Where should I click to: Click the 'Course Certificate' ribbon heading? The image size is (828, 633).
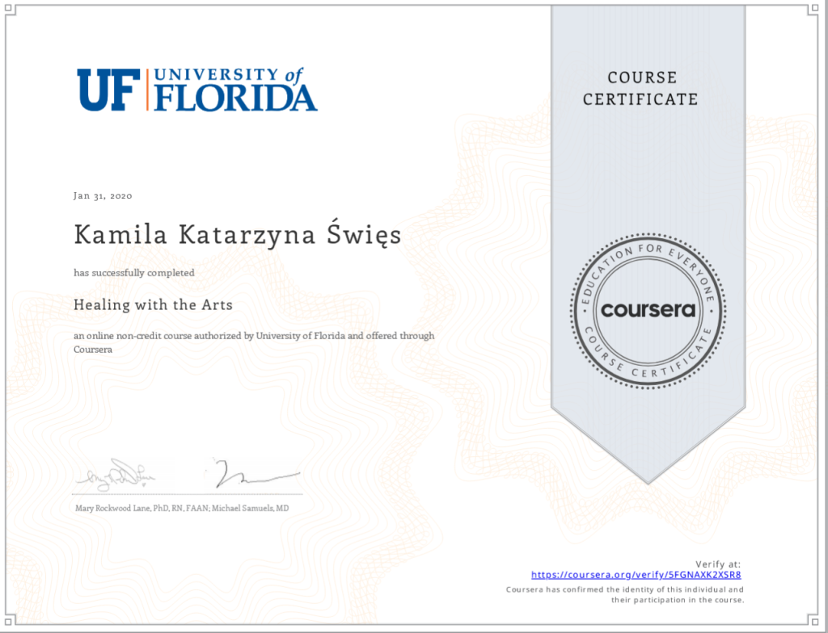tap(641, 89)
